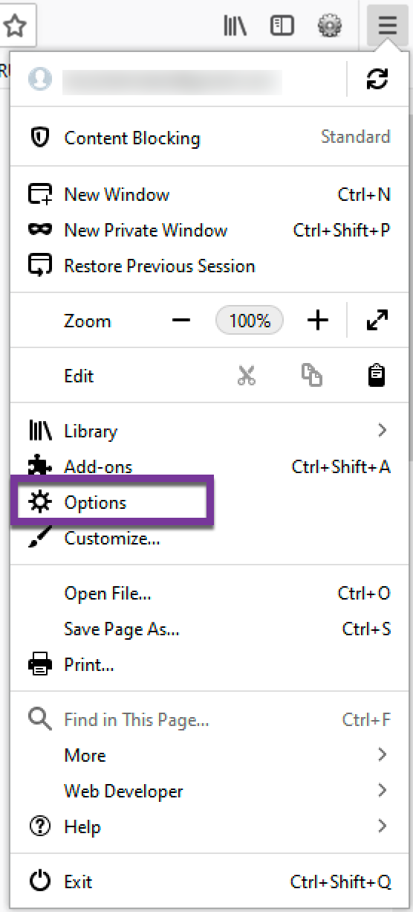Click the hamburger menu button
Image resolution: width=413 pixels, height=912 pixels.
(388, 27)
